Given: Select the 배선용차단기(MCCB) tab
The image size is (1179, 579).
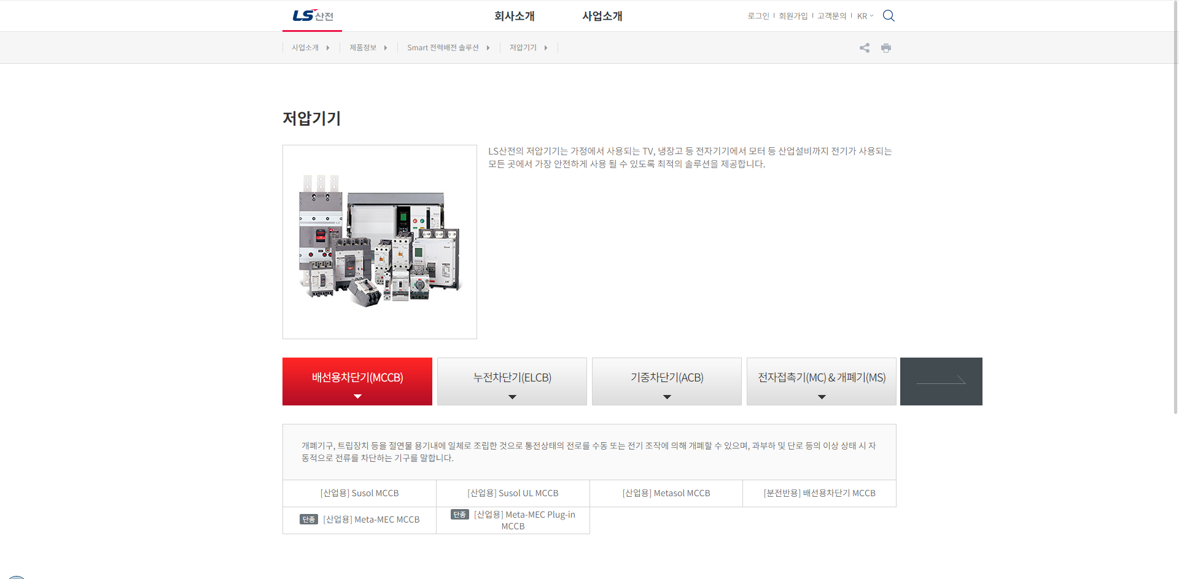Looking at the screenshot, I should [357, 381].
